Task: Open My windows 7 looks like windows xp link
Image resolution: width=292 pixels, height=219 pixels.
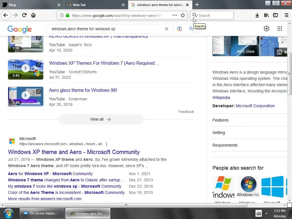Action: click(x=64, y=186)
